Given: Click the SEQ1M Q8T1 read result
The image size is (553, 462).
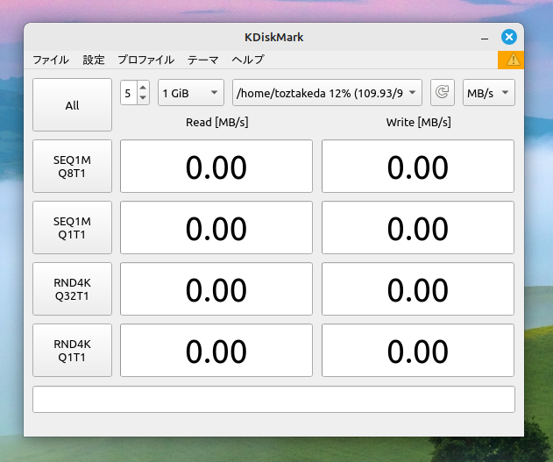Looking at the screenshot, I should point(216,166).
